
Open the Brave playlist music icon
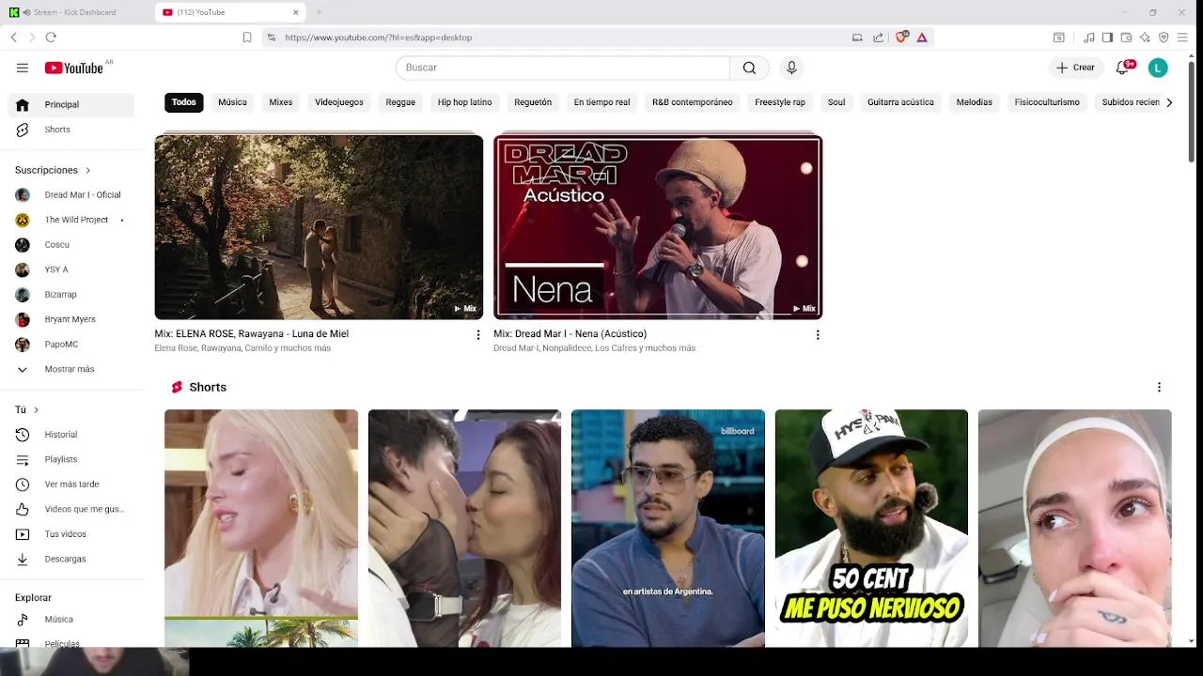click(x=1088, y=38)
